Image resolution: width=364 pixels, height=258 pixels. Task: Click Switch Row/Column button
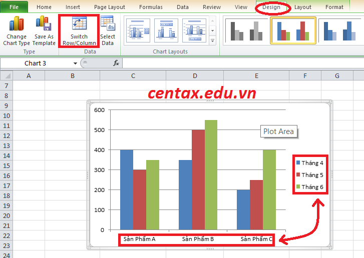(79, 31)
